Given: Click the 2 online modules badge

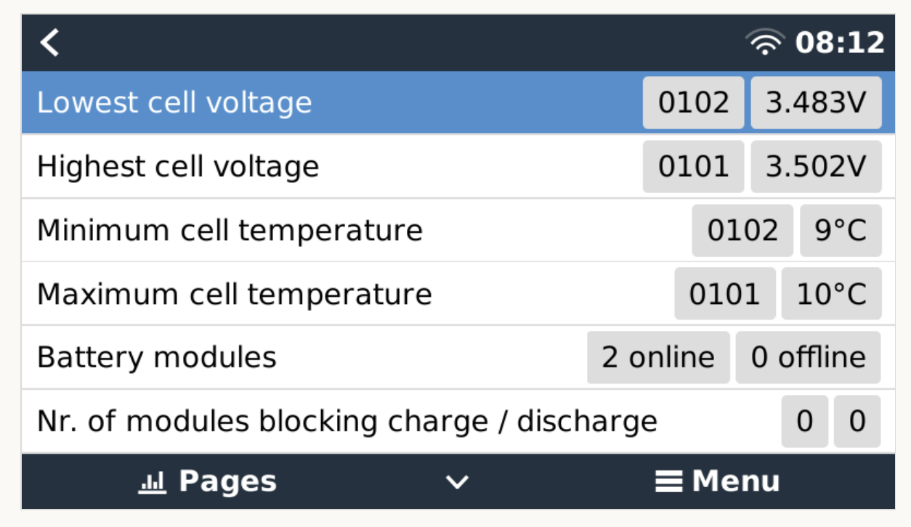Looking at the screenshot, I should [x=658, y=358].
